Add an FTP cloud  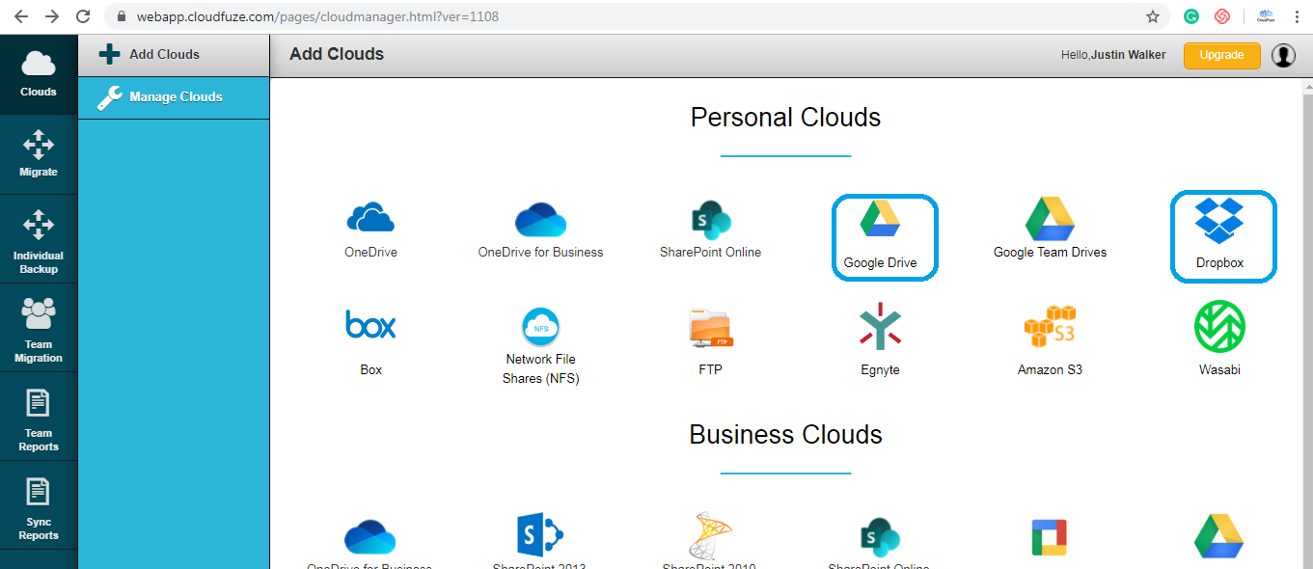click(710, 341)
